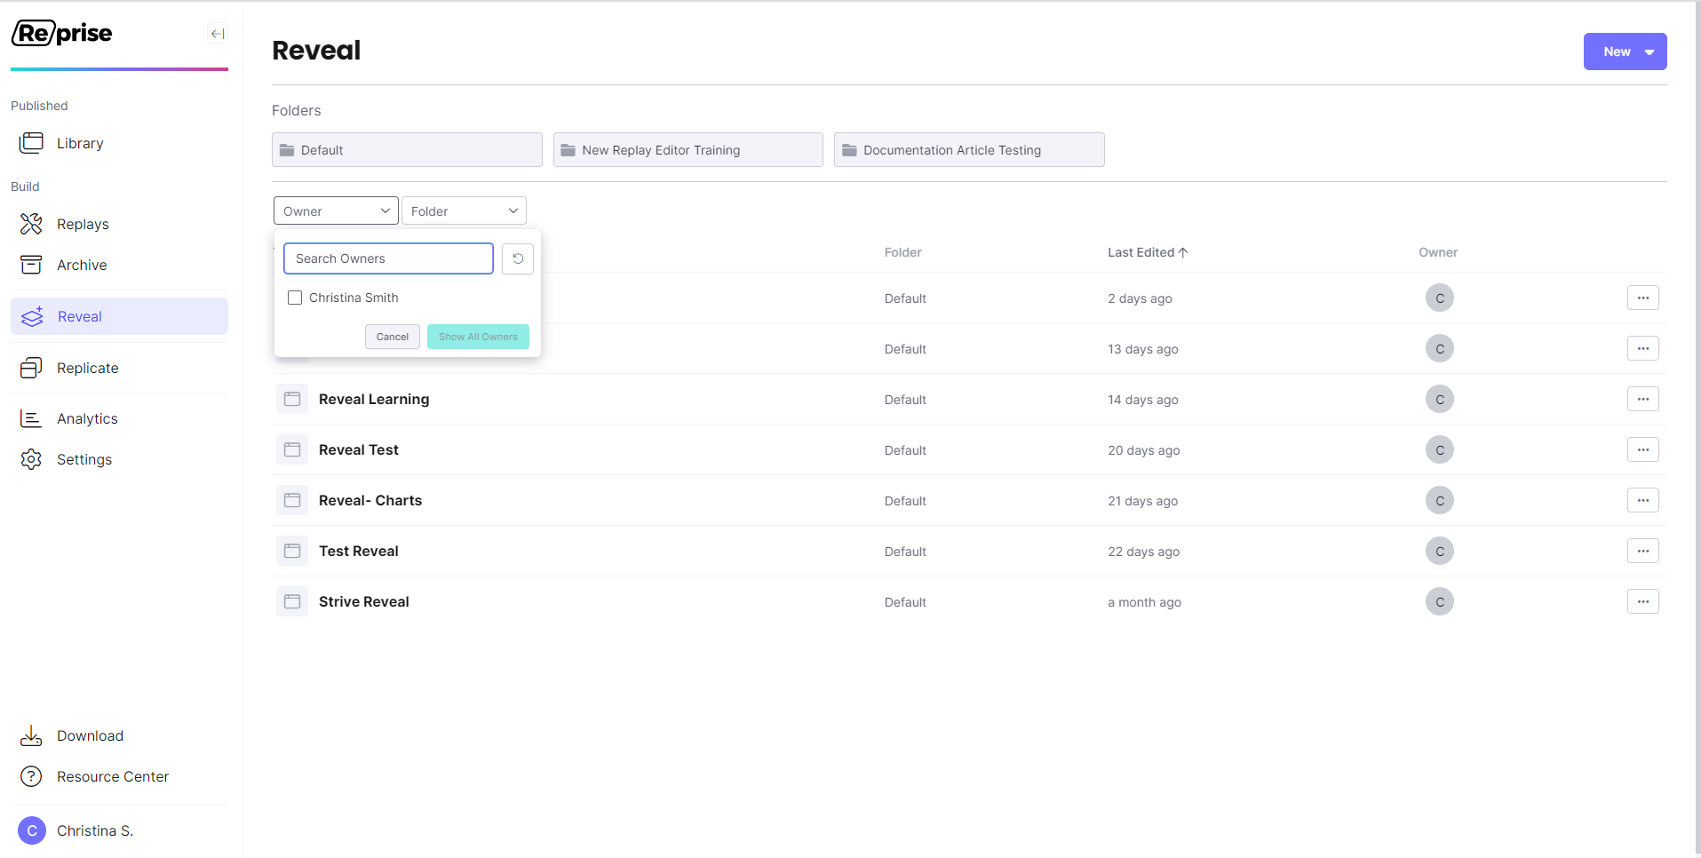
Task: Open the Christina S. profile menu
Action: click(94, 830)
